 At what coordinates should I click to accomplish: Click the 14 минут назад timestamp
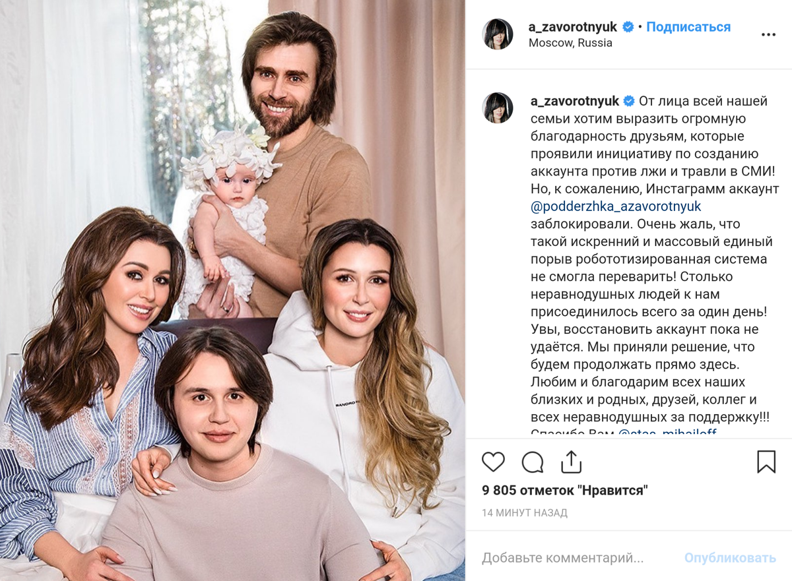(525, 512)
